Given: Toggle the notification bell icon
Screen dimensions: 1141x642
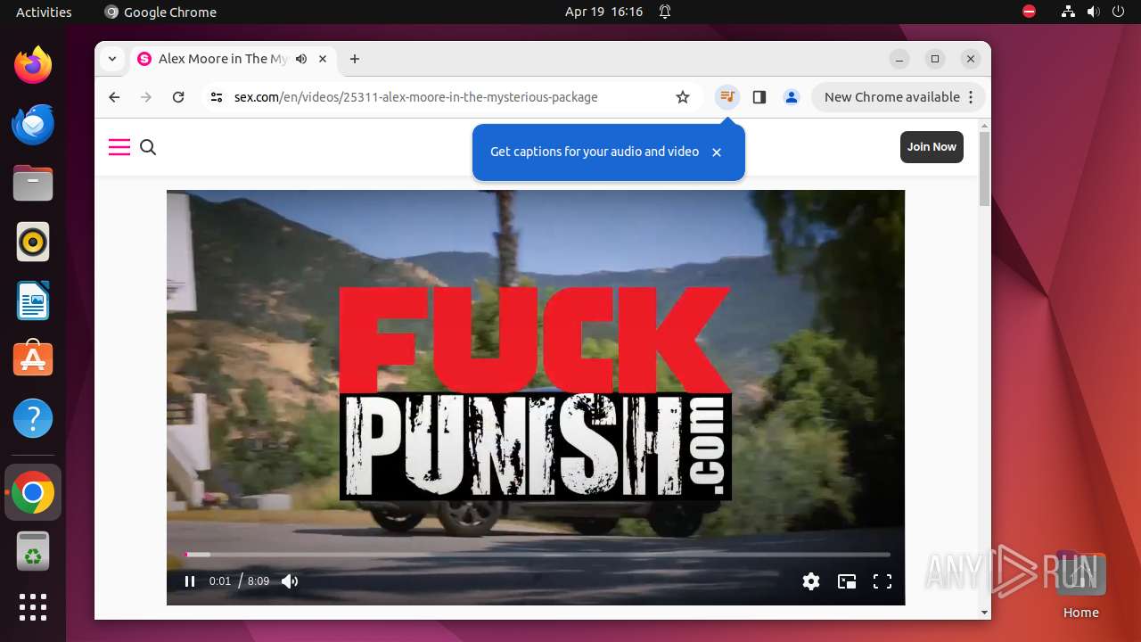Looking at the screenshot, I should [665, 12].
